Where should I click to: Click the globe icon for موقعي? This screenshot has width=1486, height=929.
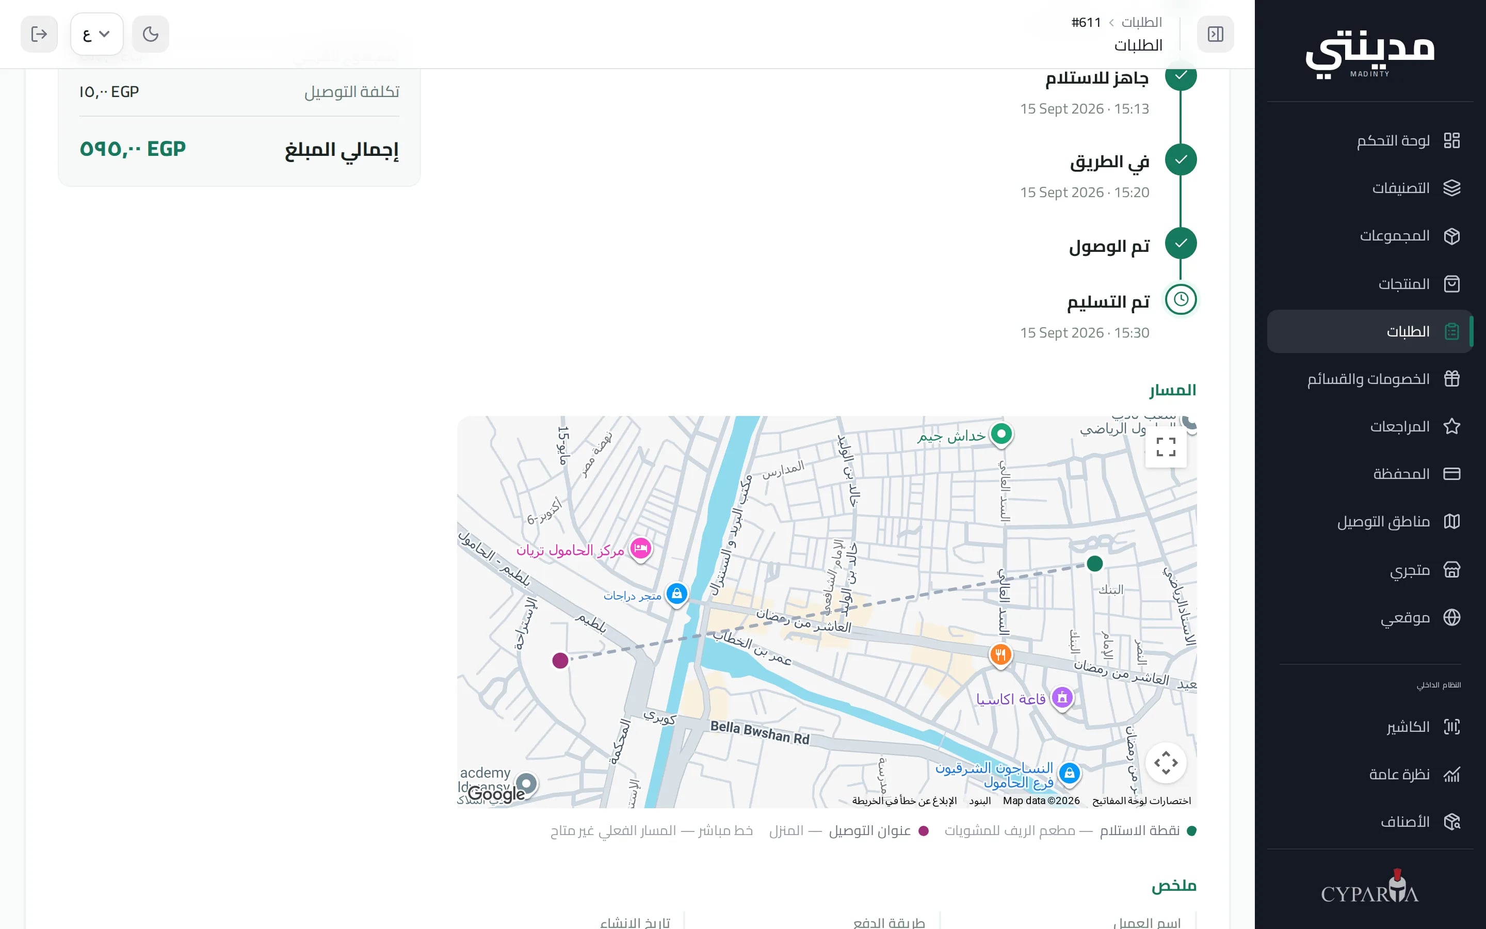pos(1451,617)
